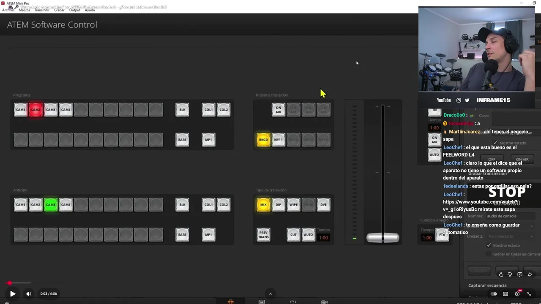Open the Grabar menu
The width and height of the screenshot is (541, 304).
pyautogui.click(x=59, y=10)
